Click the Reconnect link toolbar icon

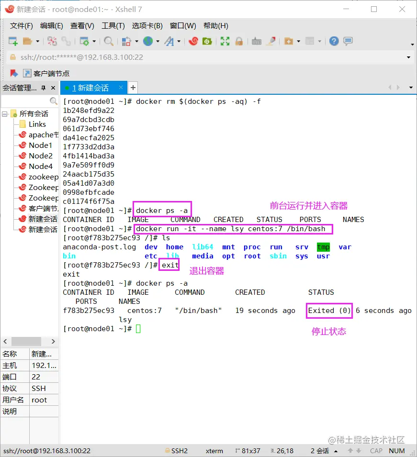pos(66,41)
